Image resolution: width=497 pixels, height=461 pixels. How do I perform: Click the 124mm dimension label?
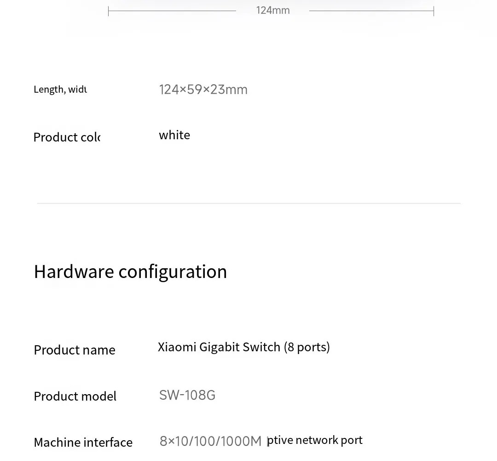[x=272, y=11]
